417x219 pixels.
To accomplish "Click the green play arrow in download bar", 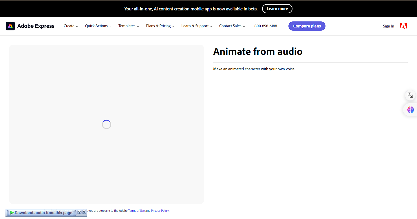I will 11,212.
